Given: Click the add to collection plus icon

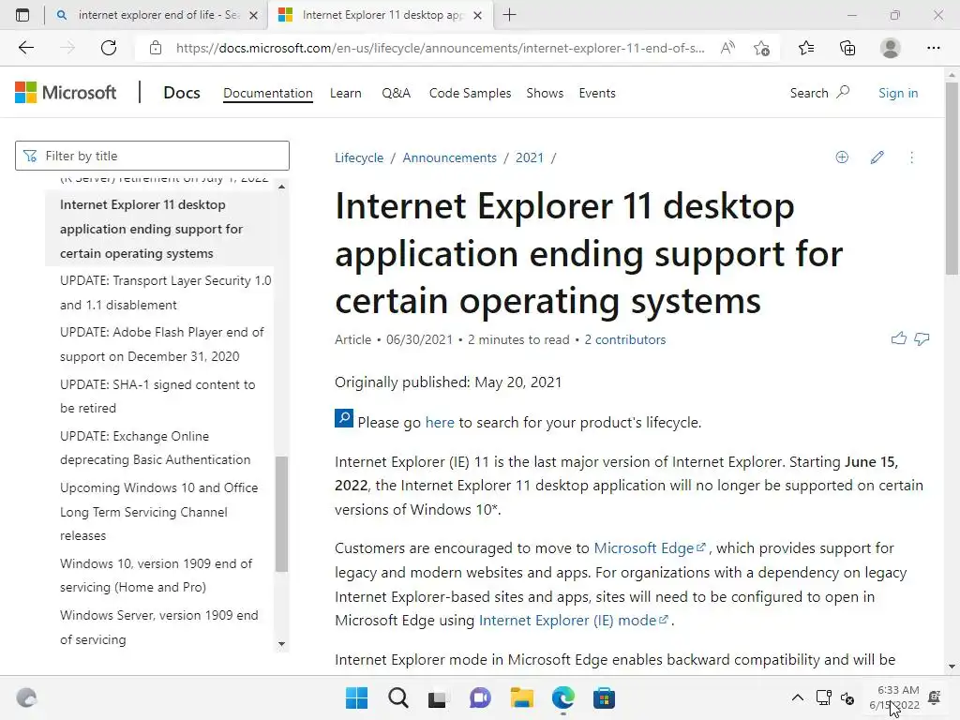Looking at the screenshot, I should [x=842, y=157].
